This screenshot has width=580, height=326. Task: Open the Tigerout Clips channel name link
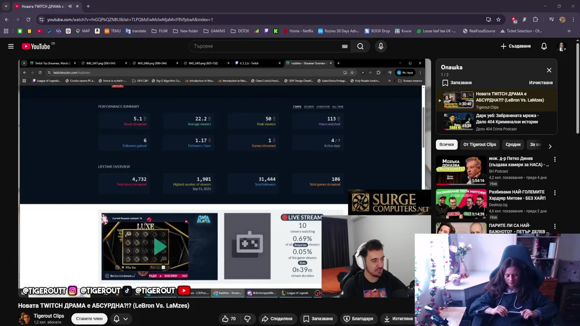(49, 316)
